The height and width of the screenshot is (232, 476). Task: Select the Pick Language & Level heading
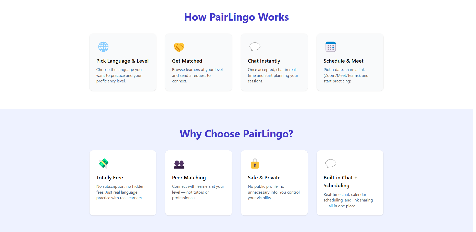[122, 61]
